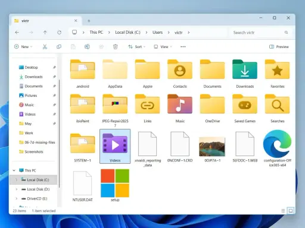Expand Local Disk (D:) in sidebar
Image resolution: width=305 pixels, height=228 pixels.
pyautogui.click(x=17, y=189)
